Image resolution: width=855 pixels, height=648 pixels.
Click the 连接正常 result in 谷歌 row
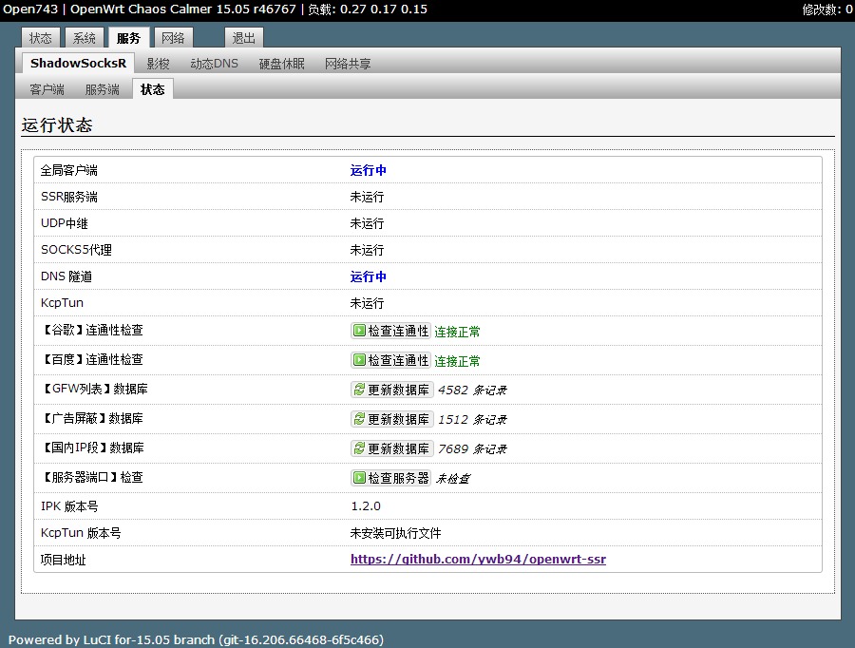coord(457,332)
